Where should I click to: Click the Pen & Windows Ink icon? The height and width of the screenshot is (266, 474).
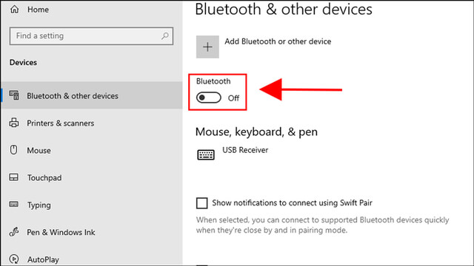tap(14, 231)
